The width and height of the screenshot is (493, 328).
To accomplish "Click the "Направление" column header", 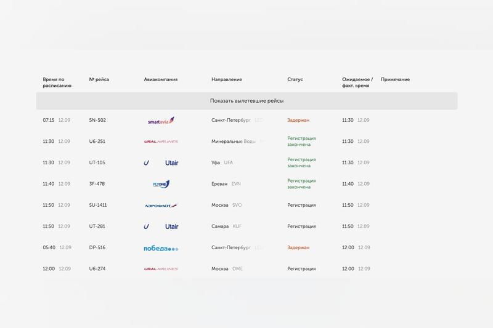I will tap(227, 79).
